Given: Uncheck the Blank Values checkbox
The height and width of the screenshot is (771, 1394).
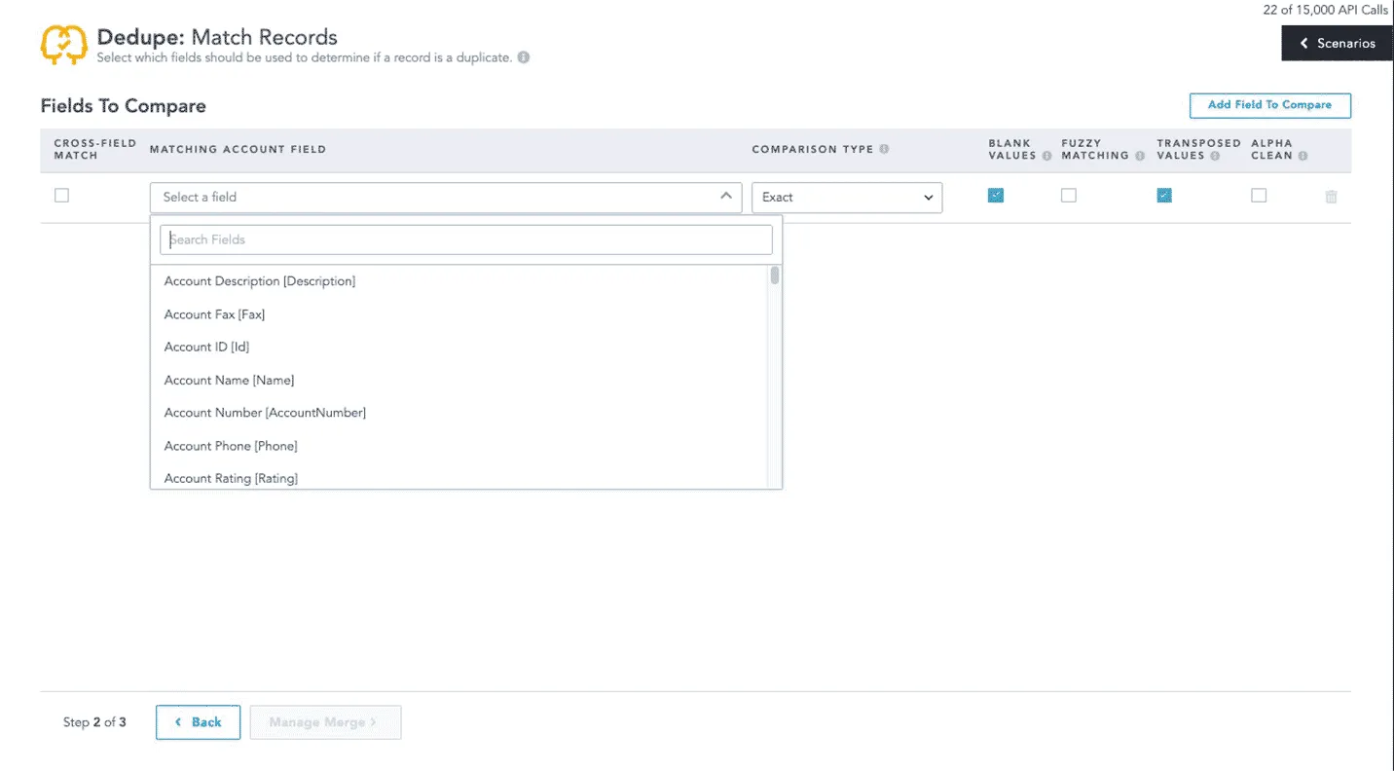Looking at the screenshot, I should coord(995,196).
